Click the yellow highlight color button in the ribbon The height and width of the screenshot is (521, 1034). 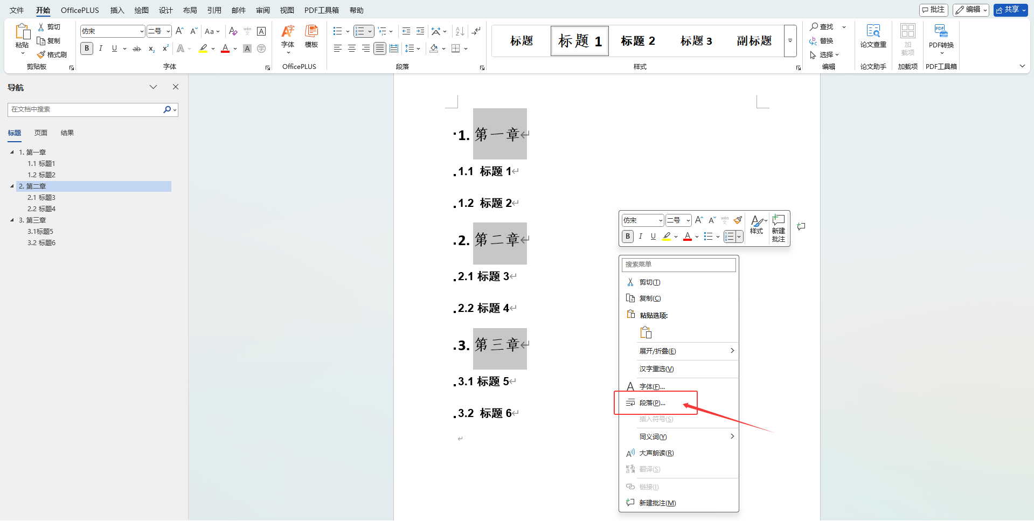[203, 48]
